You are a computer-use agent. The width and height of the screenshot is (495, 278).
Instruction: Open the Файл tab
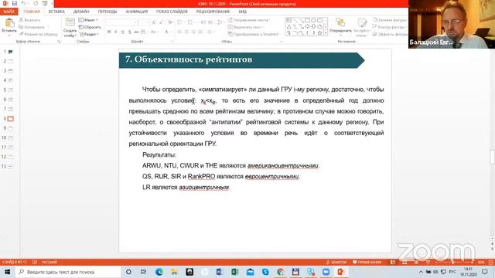point(9,12)
